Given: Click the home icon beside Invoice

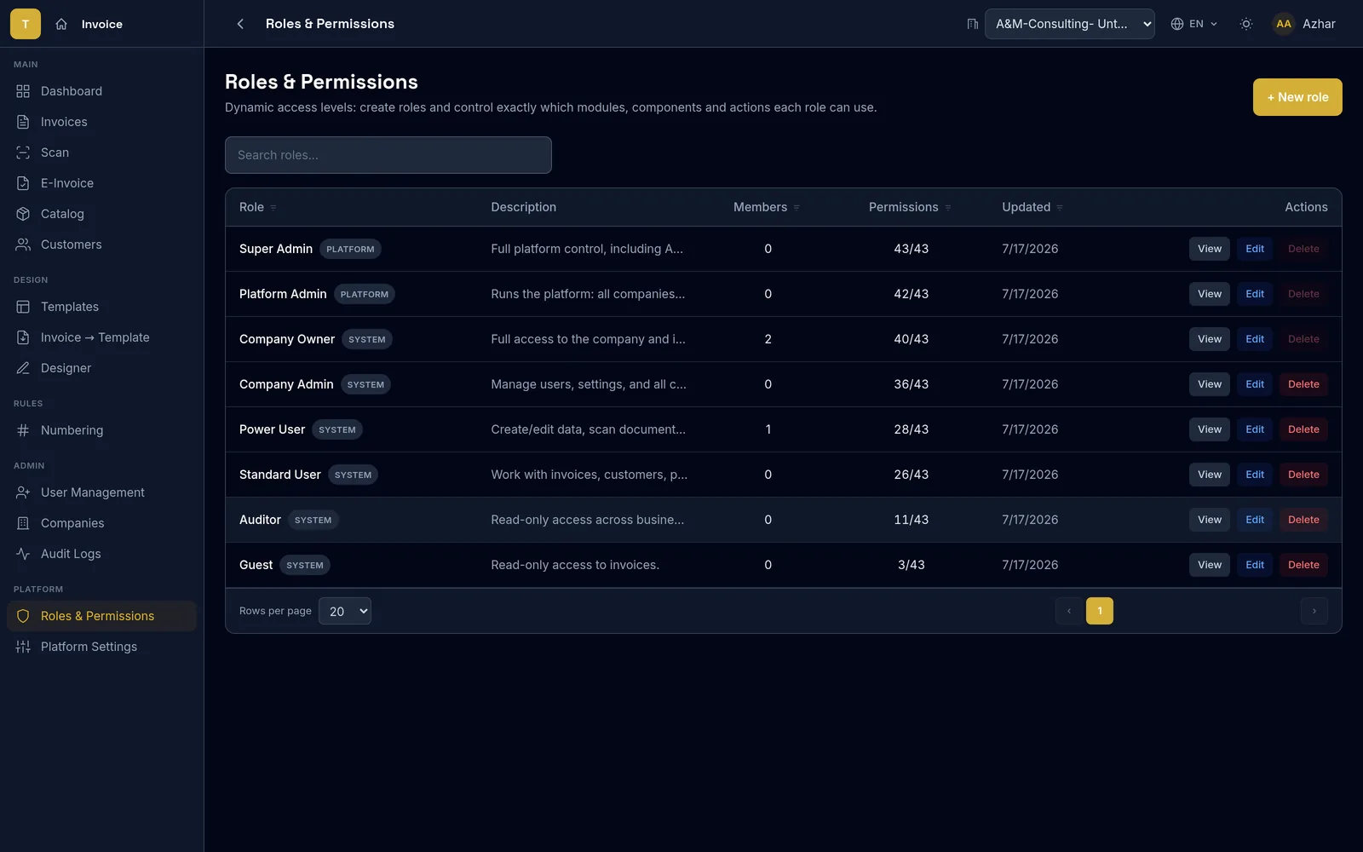Looking at the screenshot, I should pyautogui.click(x=61, y=24).
